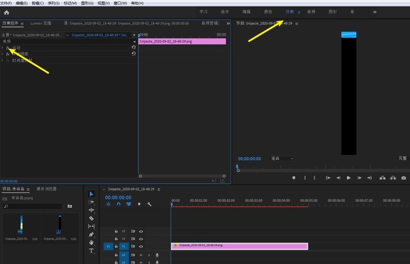Select the Type tool
This screenshot has height=264, width=410.
click(x=91, y=251)
